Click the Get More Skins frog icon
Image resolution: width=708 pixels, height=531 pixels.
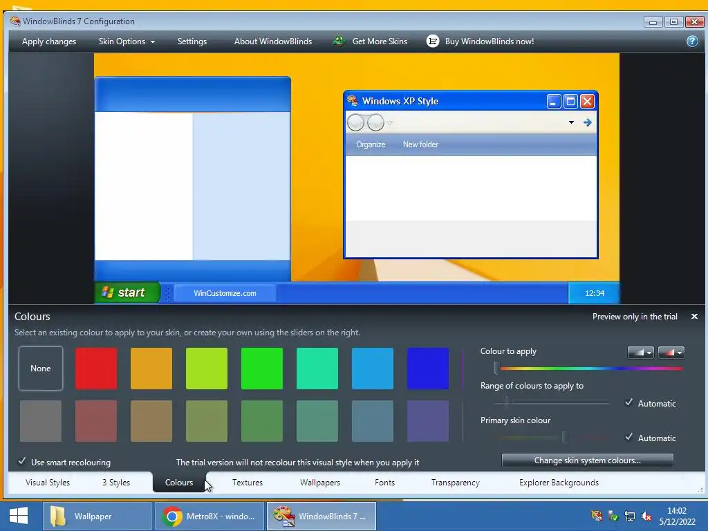[x=339, y=41]
